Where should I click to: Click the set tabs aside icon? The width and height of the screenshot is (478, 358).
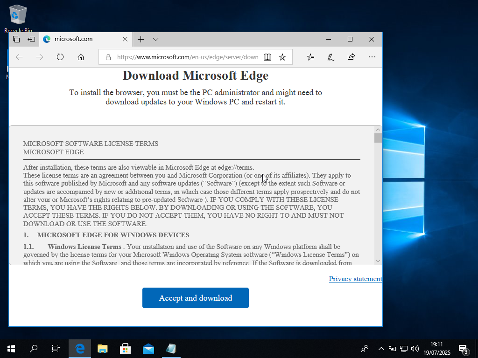click(16, 39)
